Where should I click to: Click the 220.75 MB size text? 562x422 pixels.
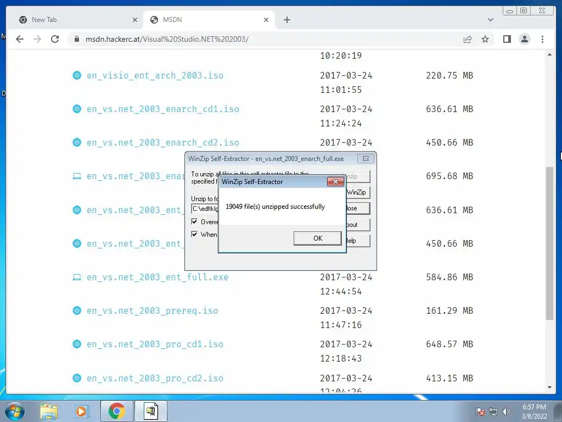449,75
